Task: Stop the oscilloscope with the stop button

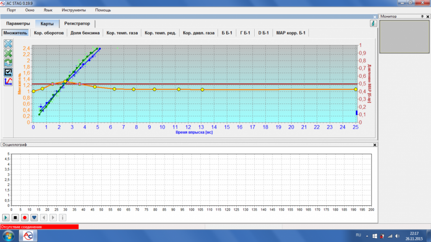Action: tap(16, 217)
